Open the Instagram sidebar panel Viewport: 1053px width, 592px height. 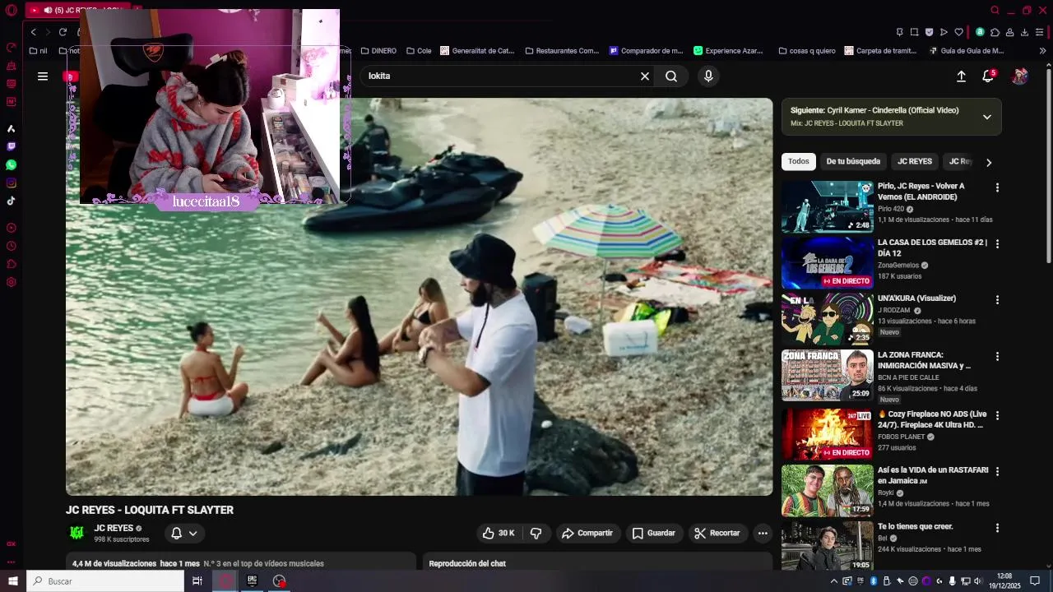pyautogui.click(x=12, y=183)
